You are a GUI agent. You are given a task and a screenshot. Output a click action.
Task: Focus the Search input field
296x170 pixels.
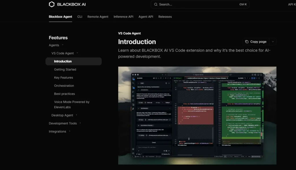200,4
